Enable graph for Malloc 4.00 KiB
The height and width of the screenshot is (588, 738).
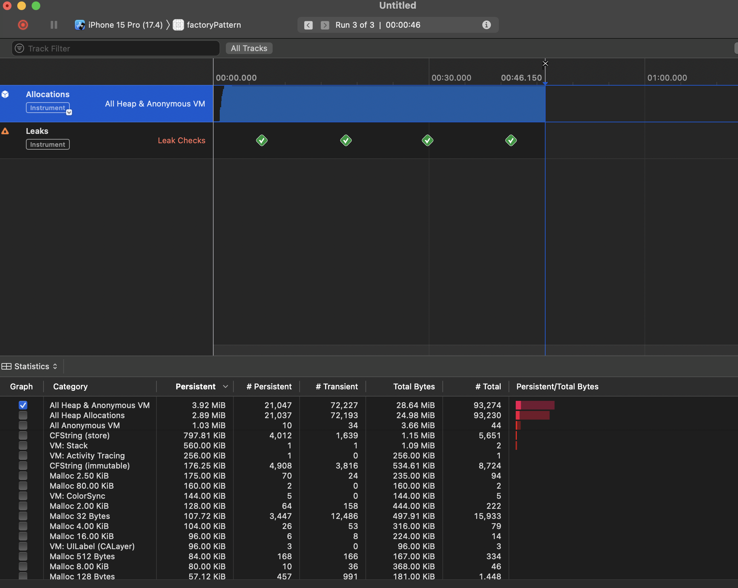(x=23, y=526)
